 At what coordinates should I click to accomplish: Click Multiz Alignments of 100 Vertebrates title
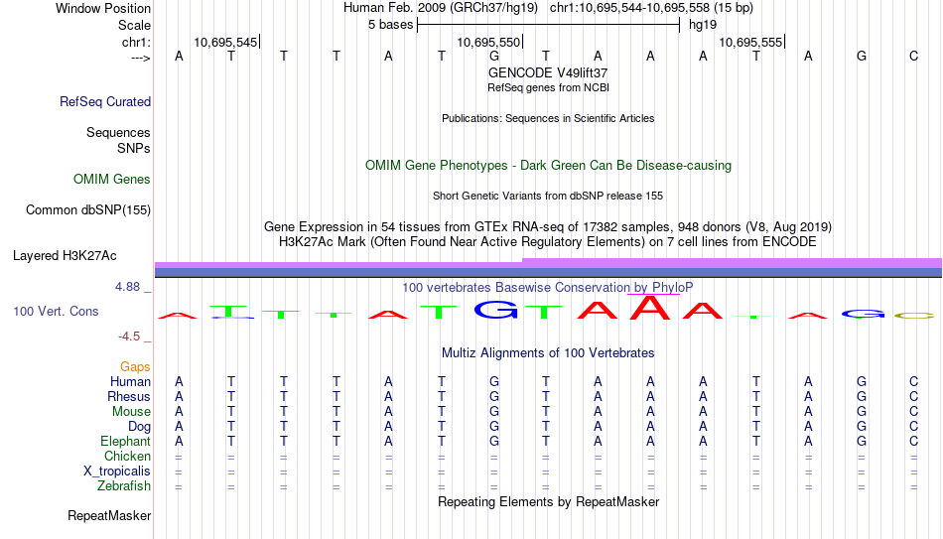[548, 353]
